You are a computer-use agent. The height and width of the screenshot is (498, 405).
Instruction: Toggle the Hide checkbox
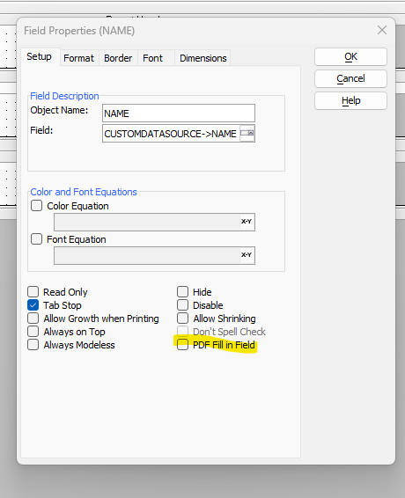pyautogui.click(x=183, y=291)
